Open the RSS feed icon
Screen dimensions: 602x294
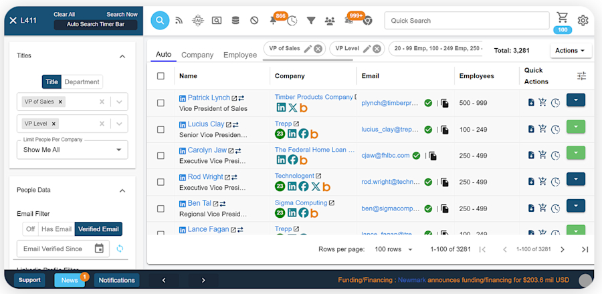pyautogui.click(x=179, y=21)
